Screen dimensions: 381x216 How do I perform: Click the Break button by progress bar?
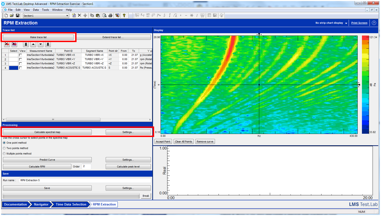click(x=146, y=196)
